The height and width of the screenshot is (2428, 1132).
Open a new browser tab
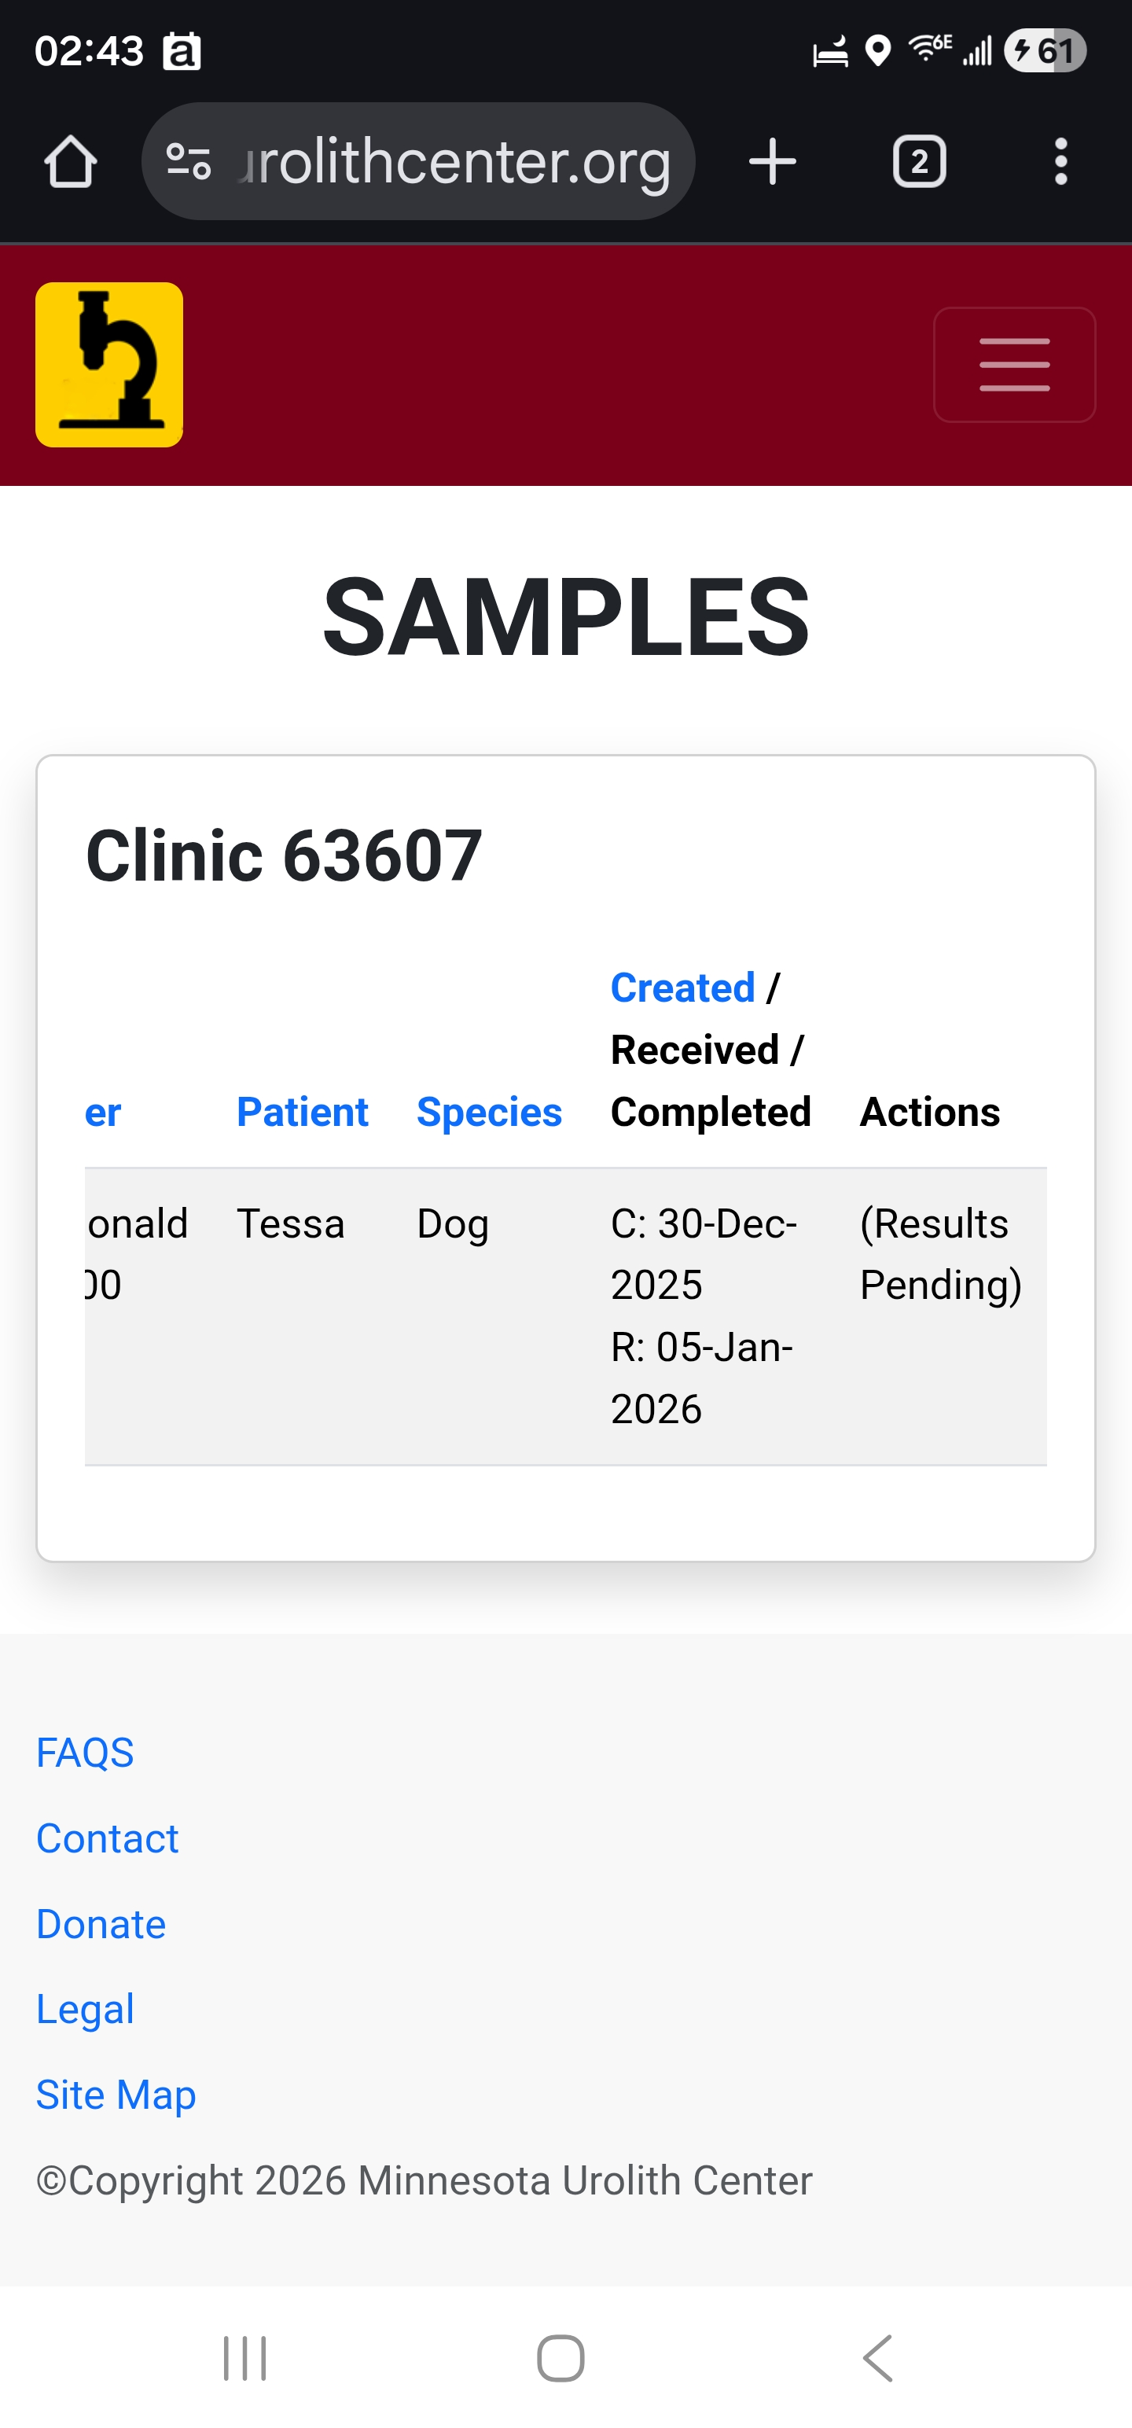(x=772, y=162)
